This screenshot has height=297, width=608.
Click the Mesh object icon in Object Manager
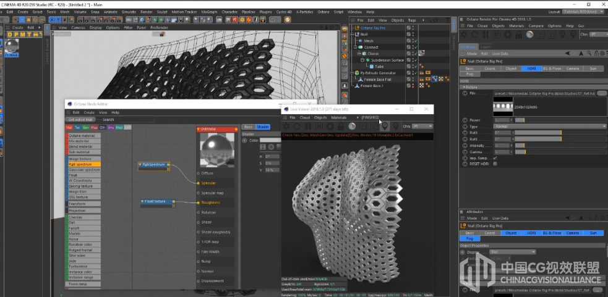click(x=361, y=41)
